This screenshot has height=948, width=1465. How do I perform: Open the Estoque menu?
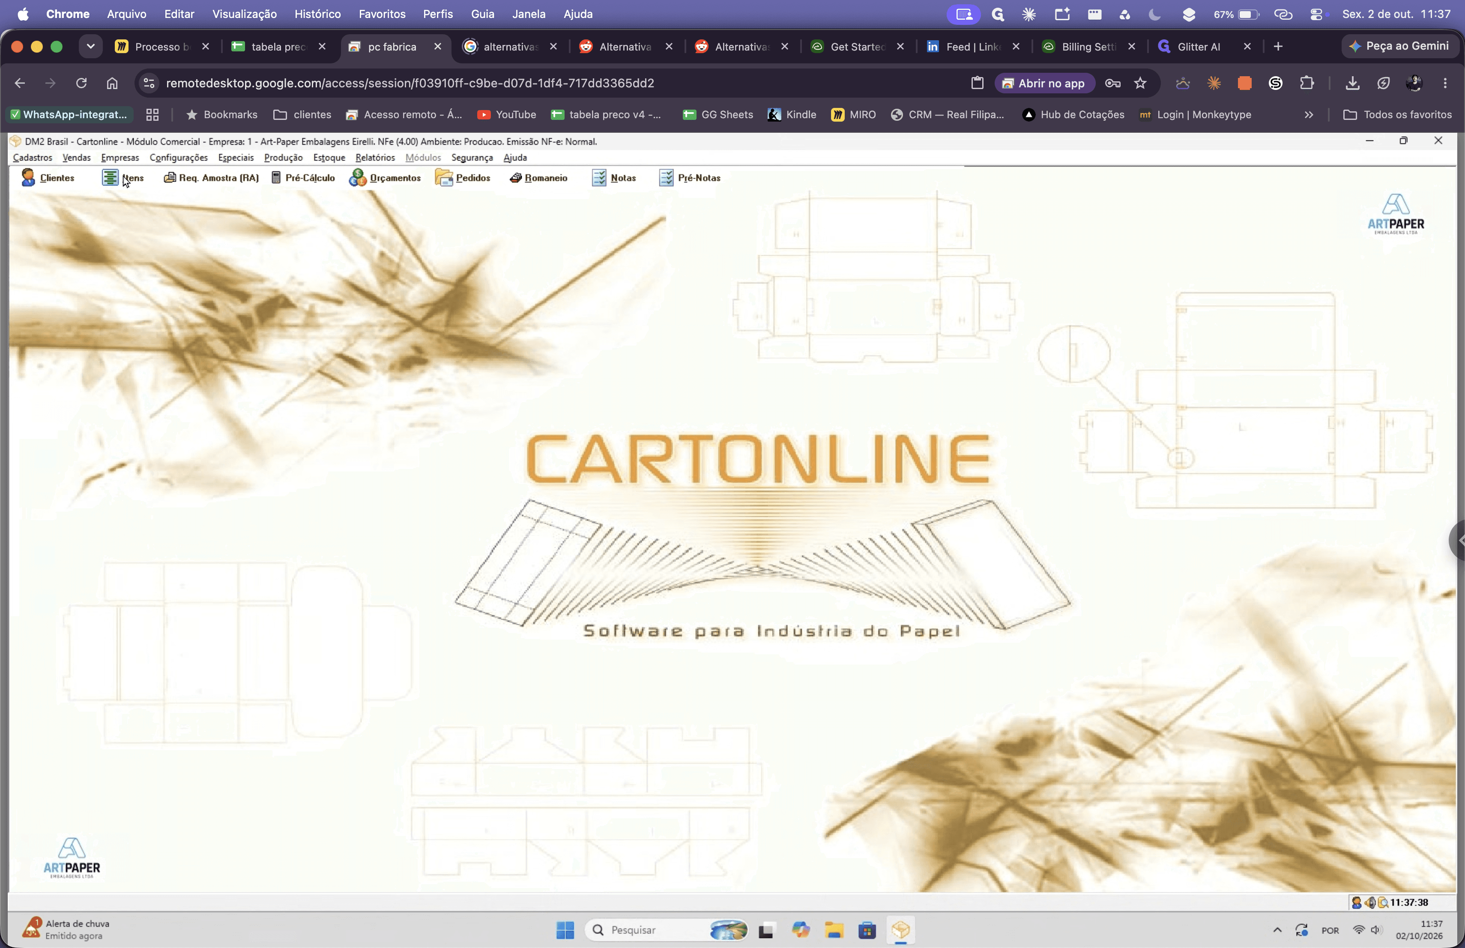(x=329, y=158)
